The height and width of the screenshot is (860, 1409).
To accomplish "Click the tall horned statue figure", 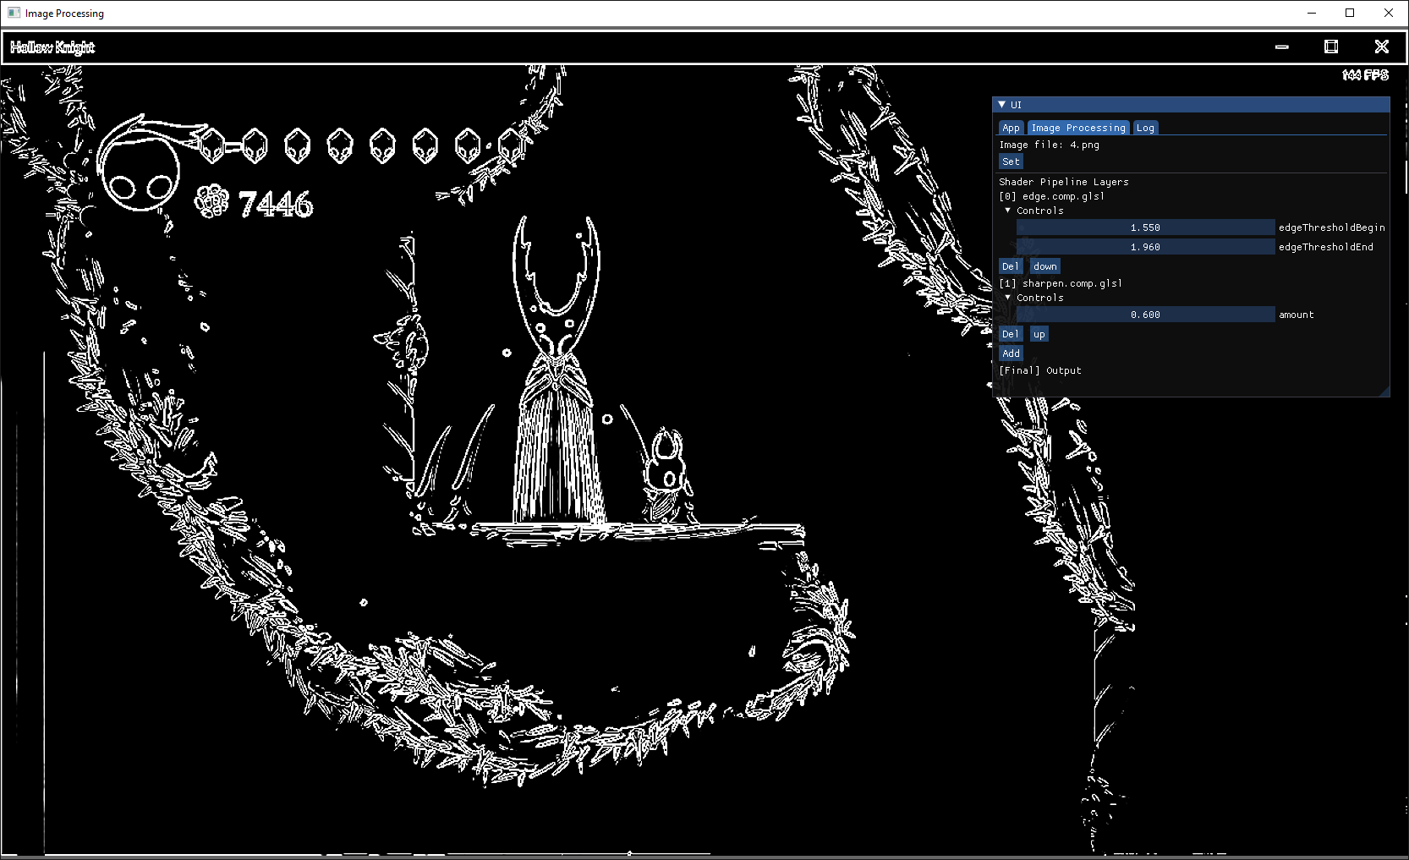I will 558,370.
